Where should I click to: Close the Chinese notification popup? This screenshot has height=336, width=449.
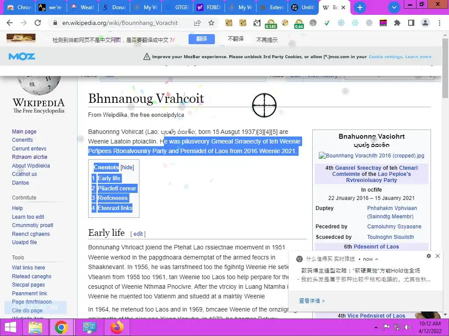tap(438, 256)
